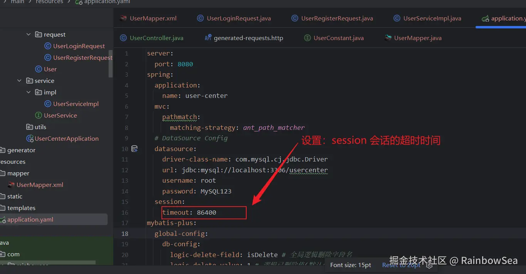Select UserLoginRequest class in project tree
526x274 pixels.
79,46
